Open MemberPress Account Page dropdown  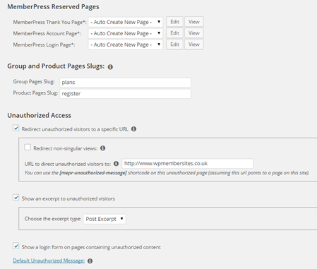[x=126, y=33]
